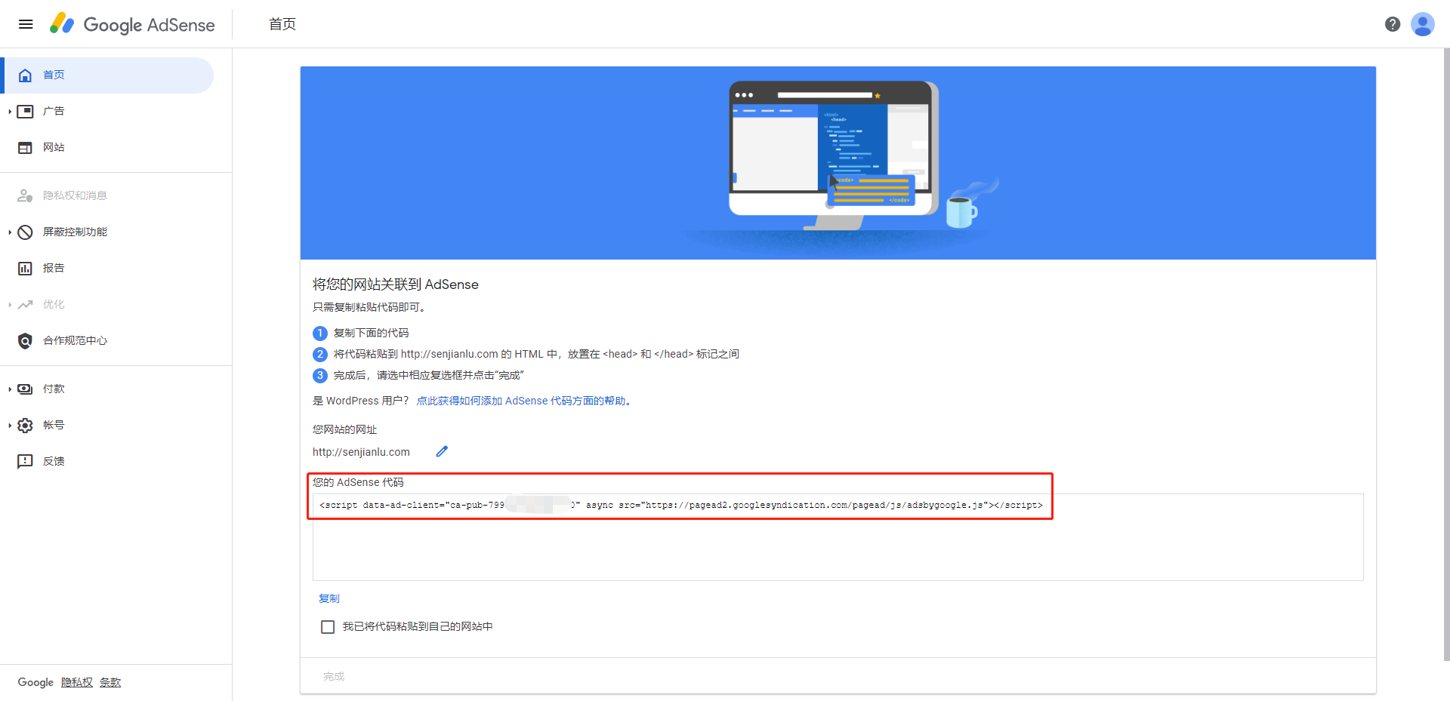Click the 优化 trend arrow icon

(25, 305)
